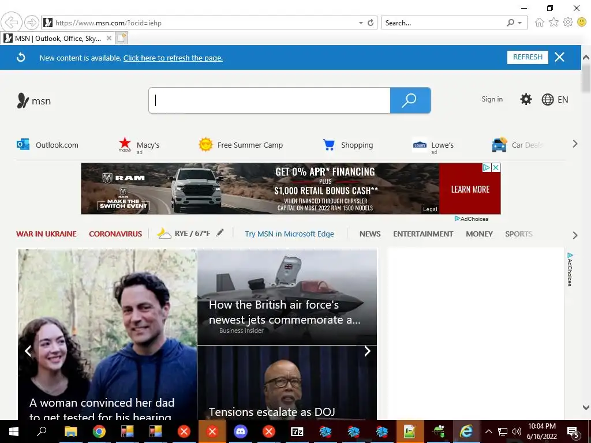Image resolution: width=591 pixels, height=443 pixels.
Task: Open the Shopping cart shortcut
Action: click(x=348, y=145)
